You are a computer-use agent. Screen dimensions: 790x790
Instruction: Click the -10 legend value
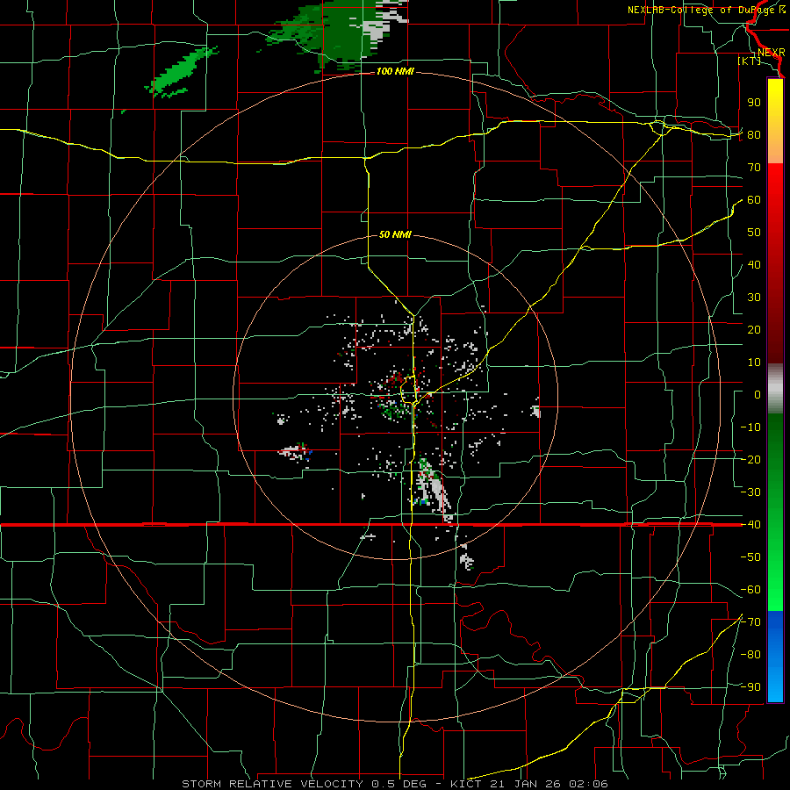coord(750,427)
